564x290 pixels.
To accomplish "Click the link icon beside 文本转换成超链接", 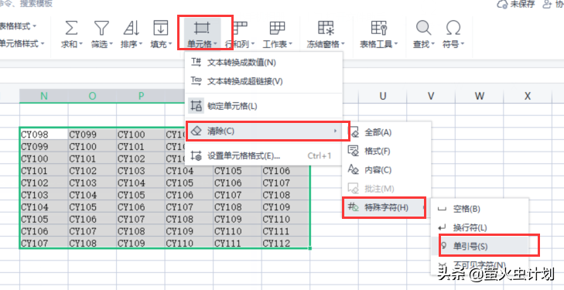I will (x=196, y=81).
